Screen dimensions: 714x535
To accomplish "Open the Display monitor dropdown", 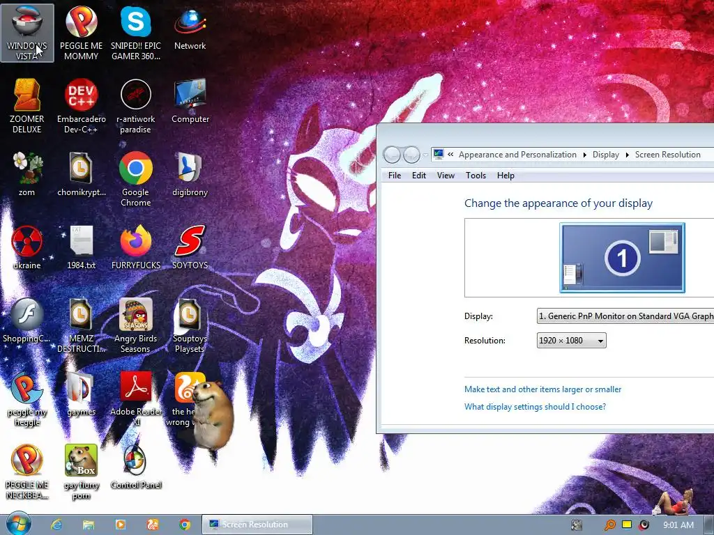I will click(x=625, y=316).
